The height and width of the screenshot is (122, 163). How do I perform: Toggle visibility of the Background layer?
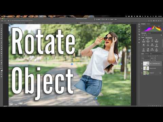pyautogui.click(x=142, y=73)
